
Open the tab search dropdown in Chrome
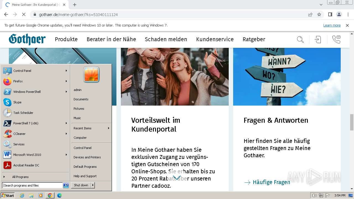coord(321,5)
